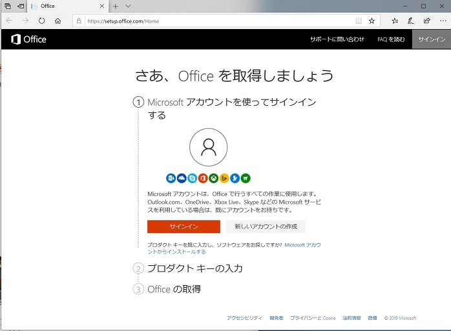Show tab previews chevron

129,6
